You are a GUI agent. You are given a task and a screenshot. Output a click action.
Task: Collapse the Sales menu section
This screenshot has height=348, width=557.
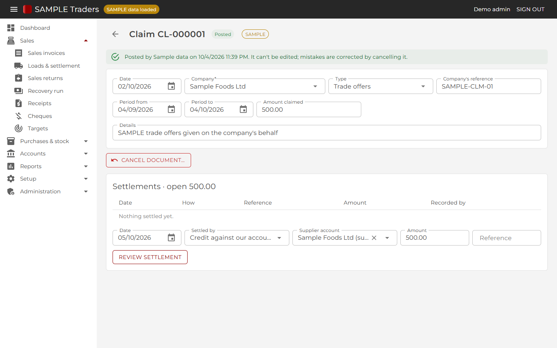pos(86,41)
